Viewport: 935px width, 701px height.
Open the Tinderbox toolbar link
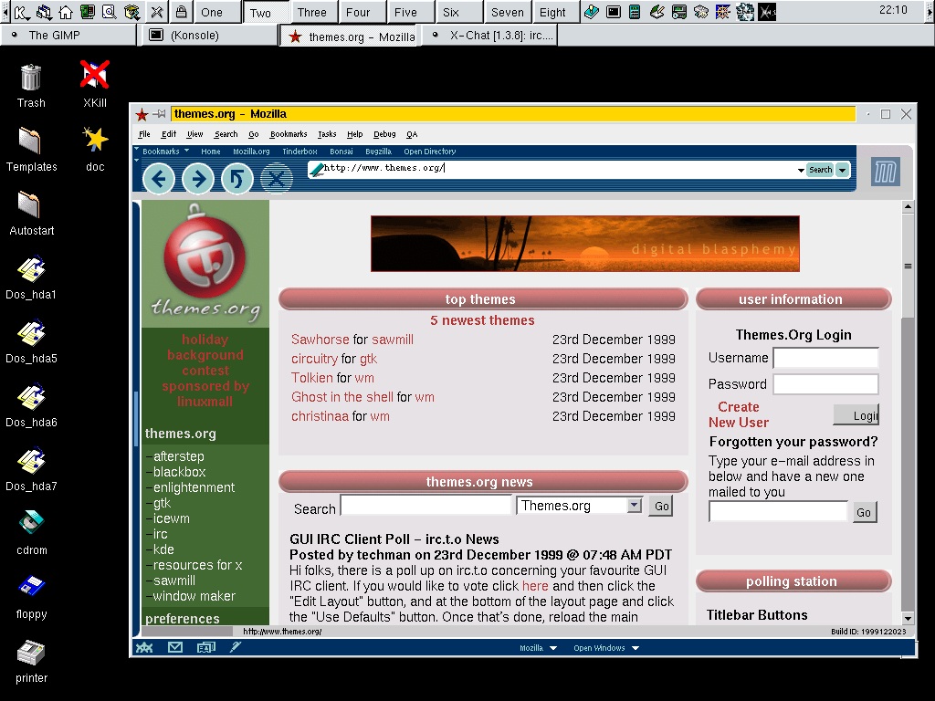pyautogui.click(x=299, y=152)
